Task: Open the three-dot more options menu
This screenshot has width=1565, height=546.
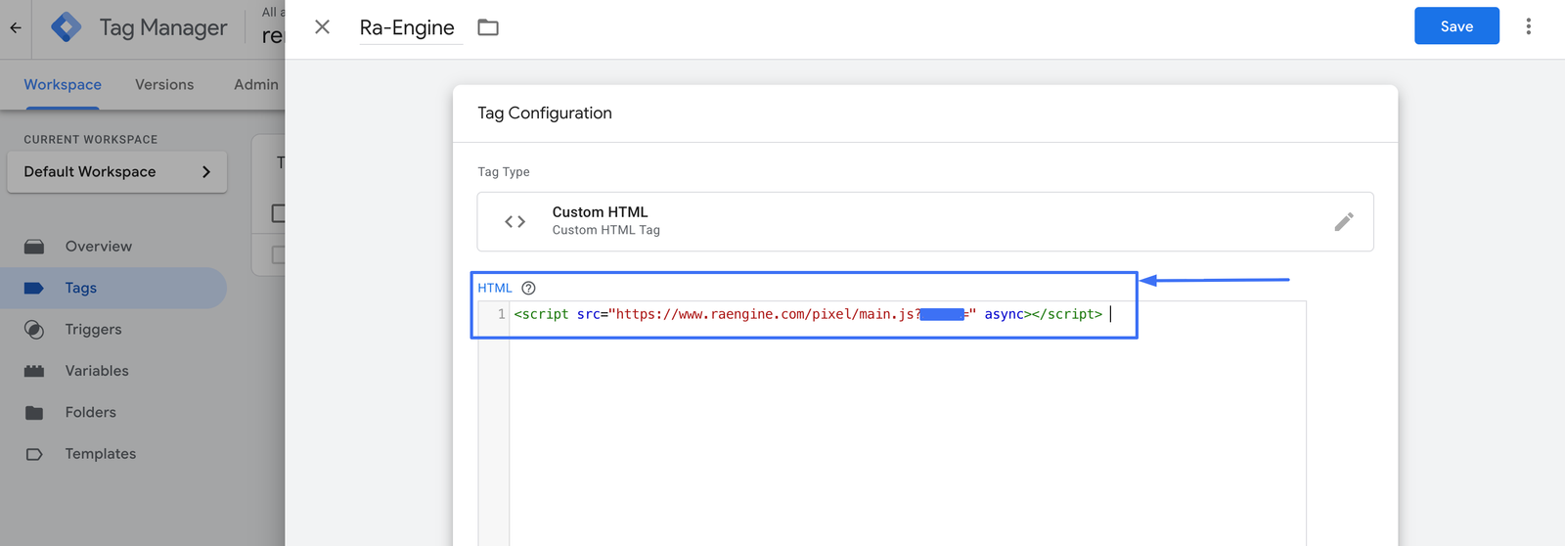Action: pos(1528,27)
